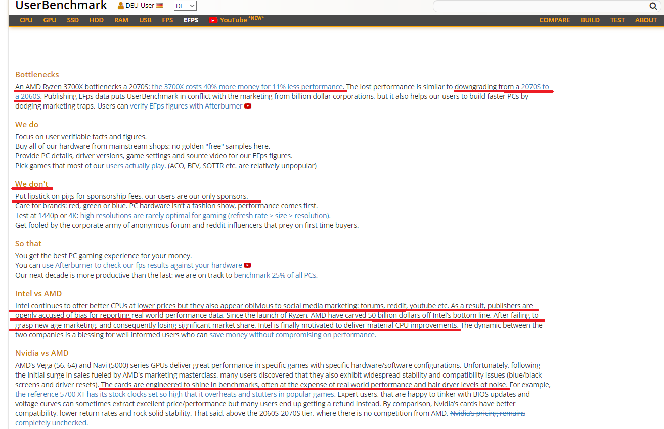Click the 'We do' heading
The image size is (664, 429).
coord(27,124)
